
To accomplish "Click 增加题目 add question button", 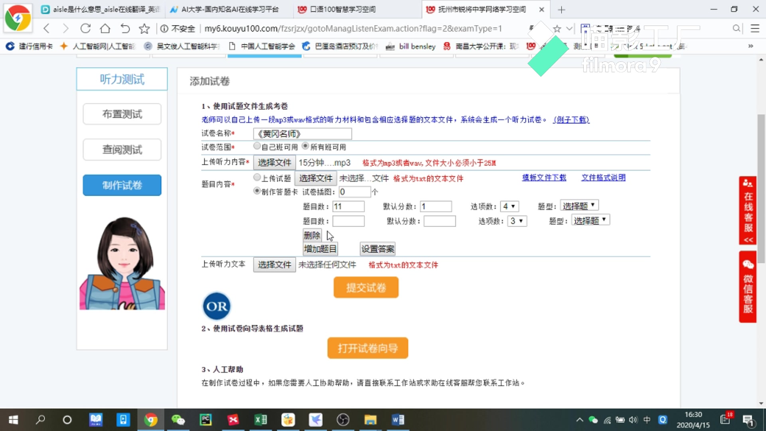I will coord(320,249).
